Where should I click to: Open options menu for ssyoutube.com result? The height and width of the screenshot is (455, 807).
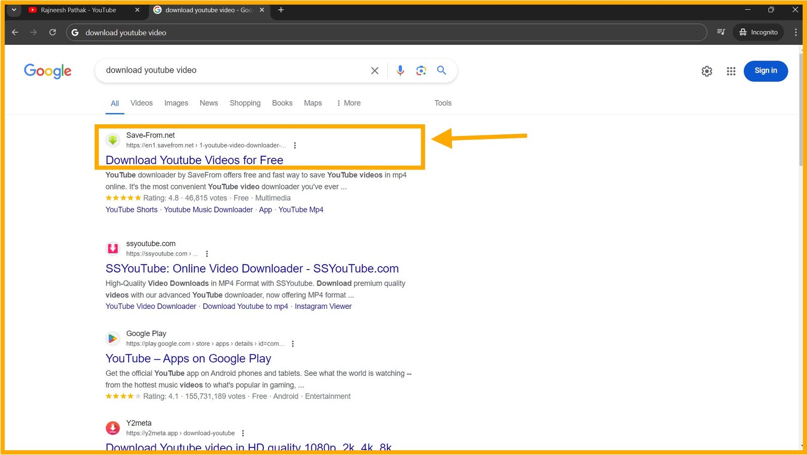coord(207,253)
